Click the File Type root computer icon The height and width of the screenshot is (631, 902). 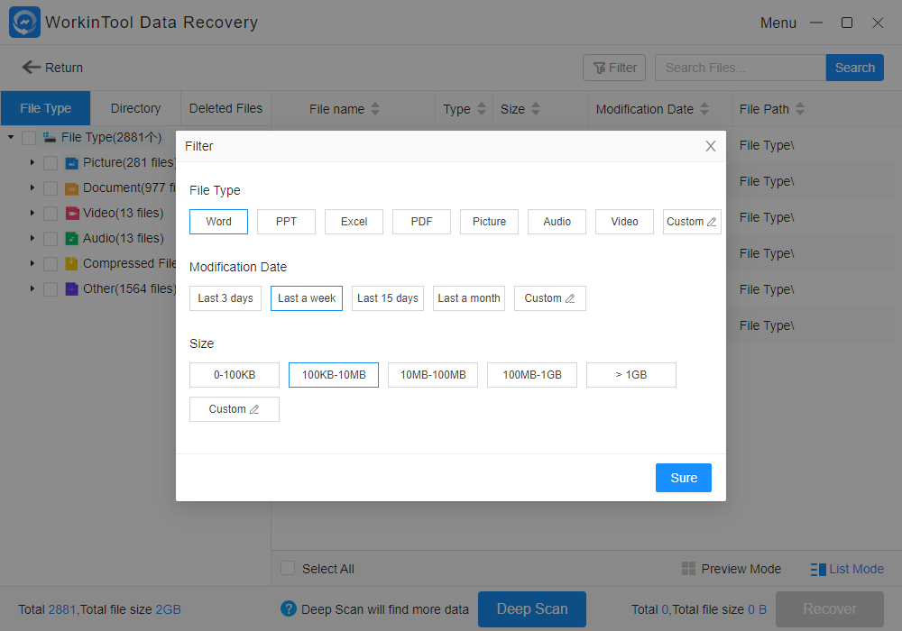click(50, 137)
